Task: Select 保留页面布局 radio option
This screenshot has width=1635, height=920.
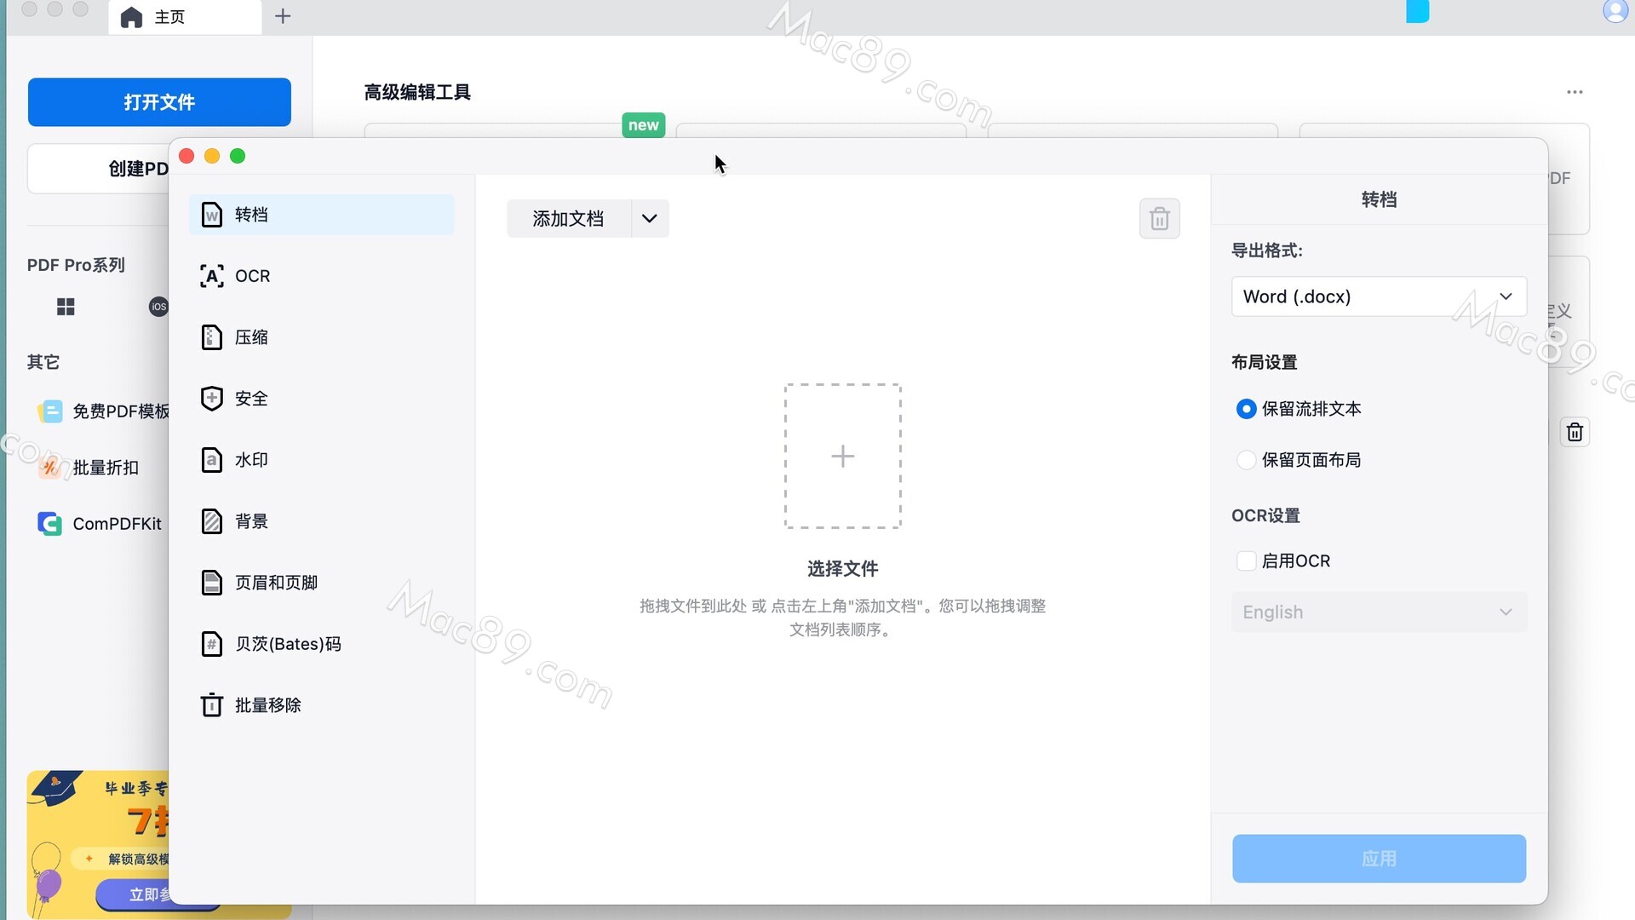Action: [1246, 460]
